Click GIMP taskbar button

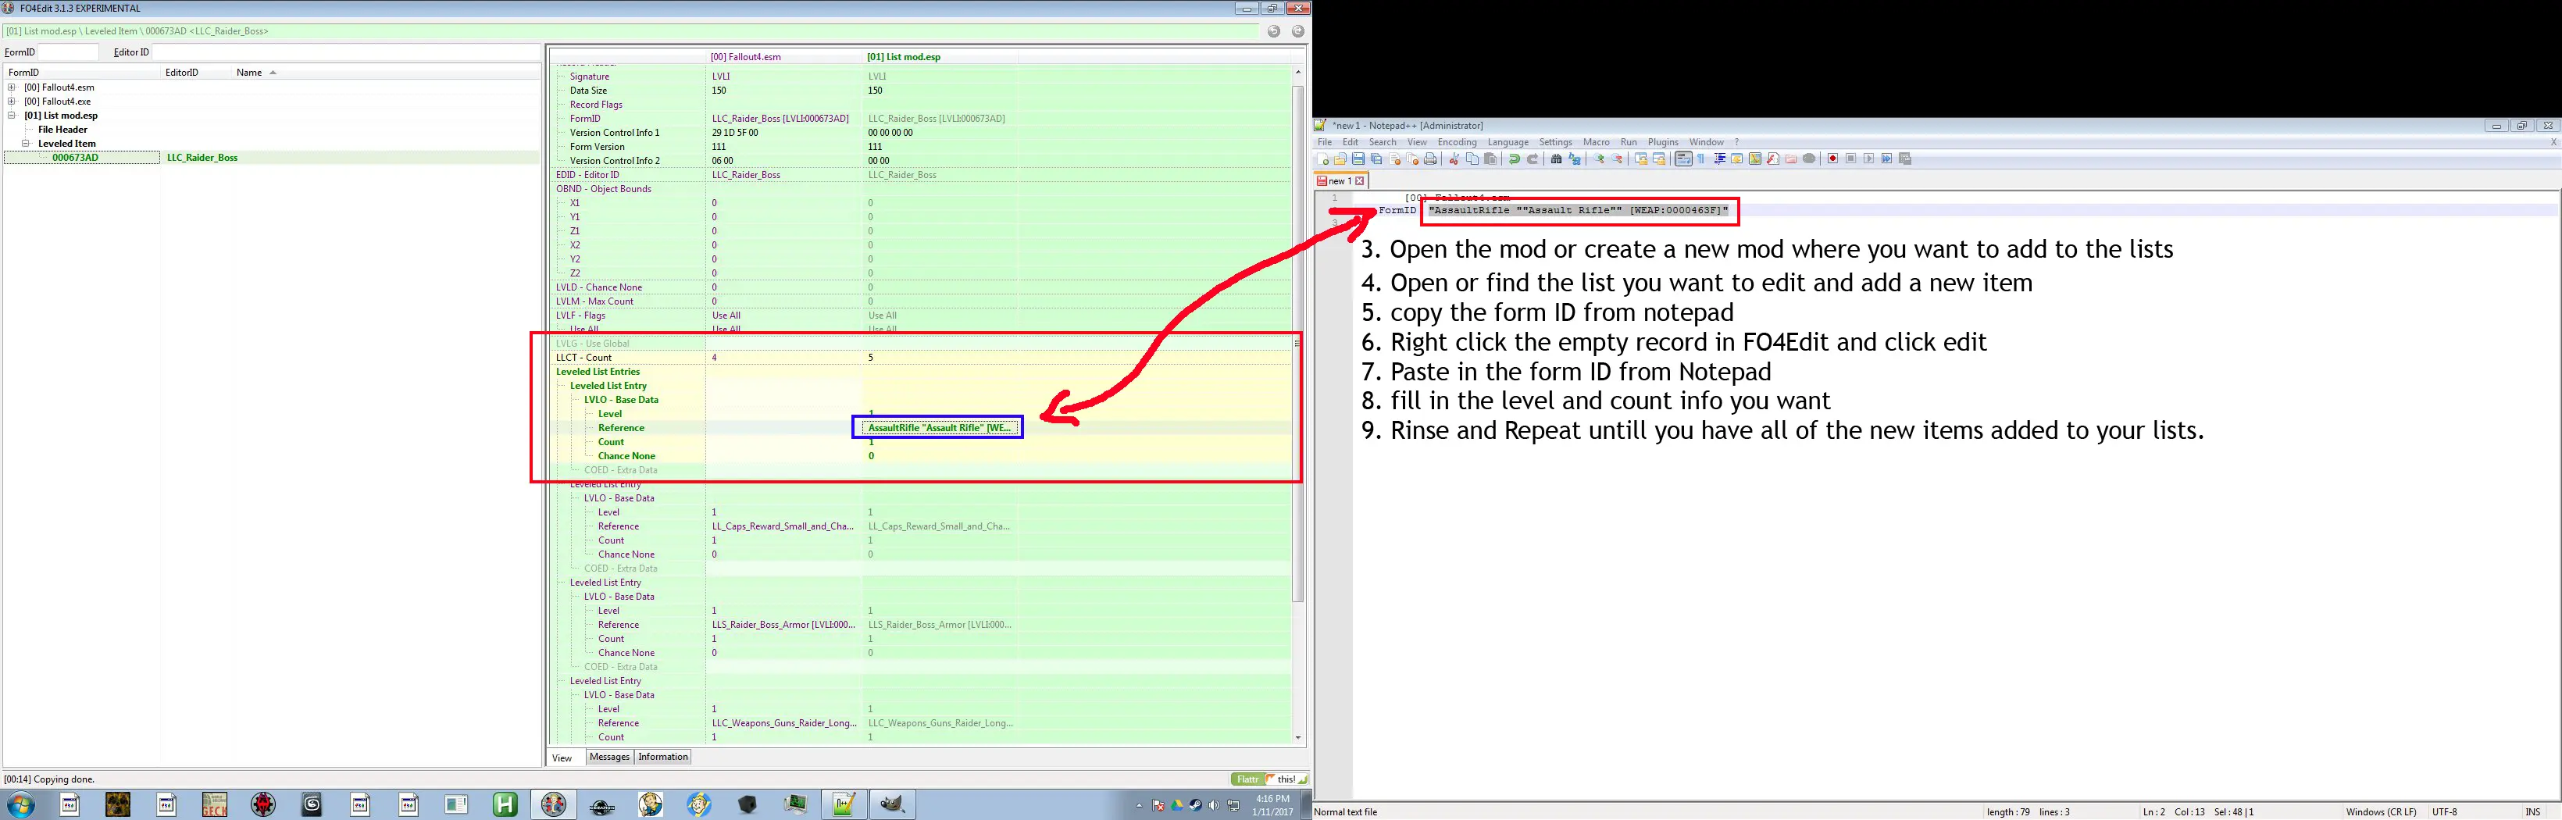[892, 804]
